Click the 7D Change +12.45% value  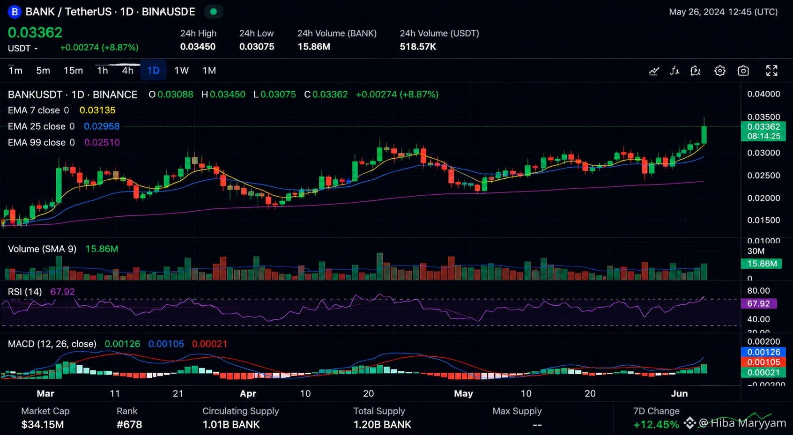pyautogui.click(x=656, y=425)
